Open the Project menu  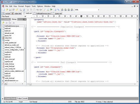28,6
